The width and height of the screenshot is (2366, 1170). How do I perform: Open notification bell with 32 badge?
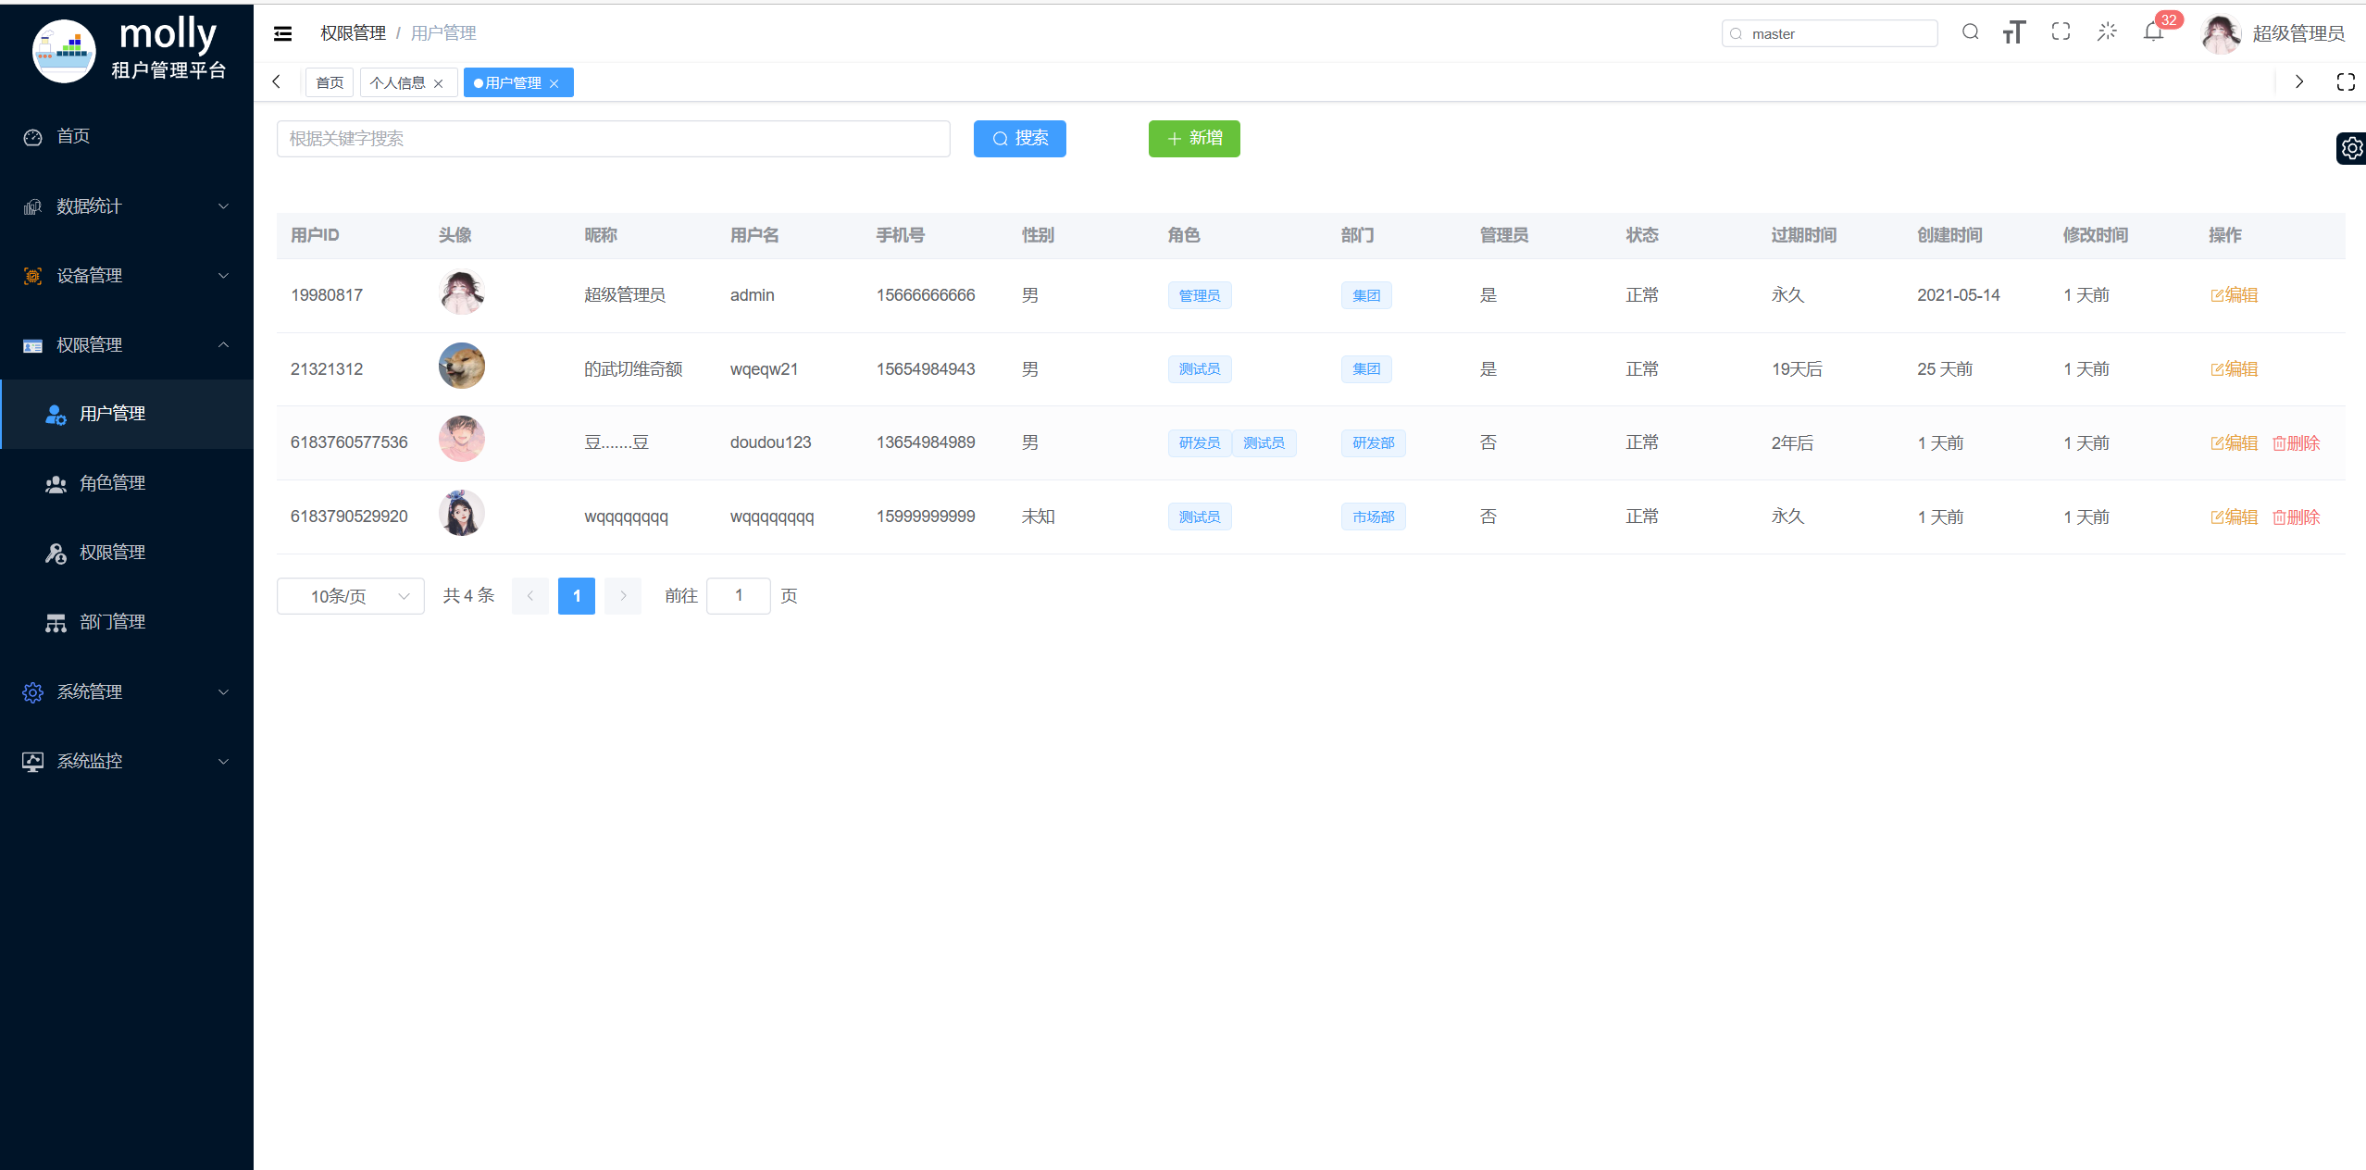(2153, 32)
